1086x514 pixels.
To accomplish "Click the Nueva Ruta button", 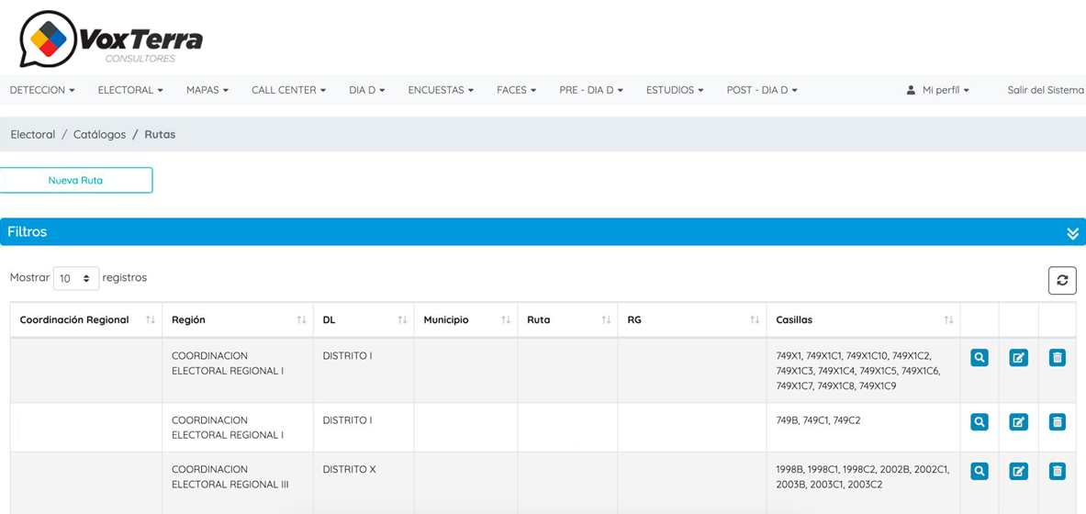I will pos(76,180).
